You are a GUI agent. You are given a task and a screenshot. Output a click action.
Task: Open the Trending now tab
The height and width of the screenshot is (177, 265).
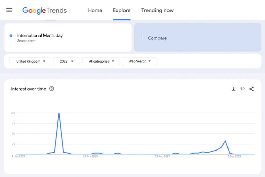click(x=157, y=11)
